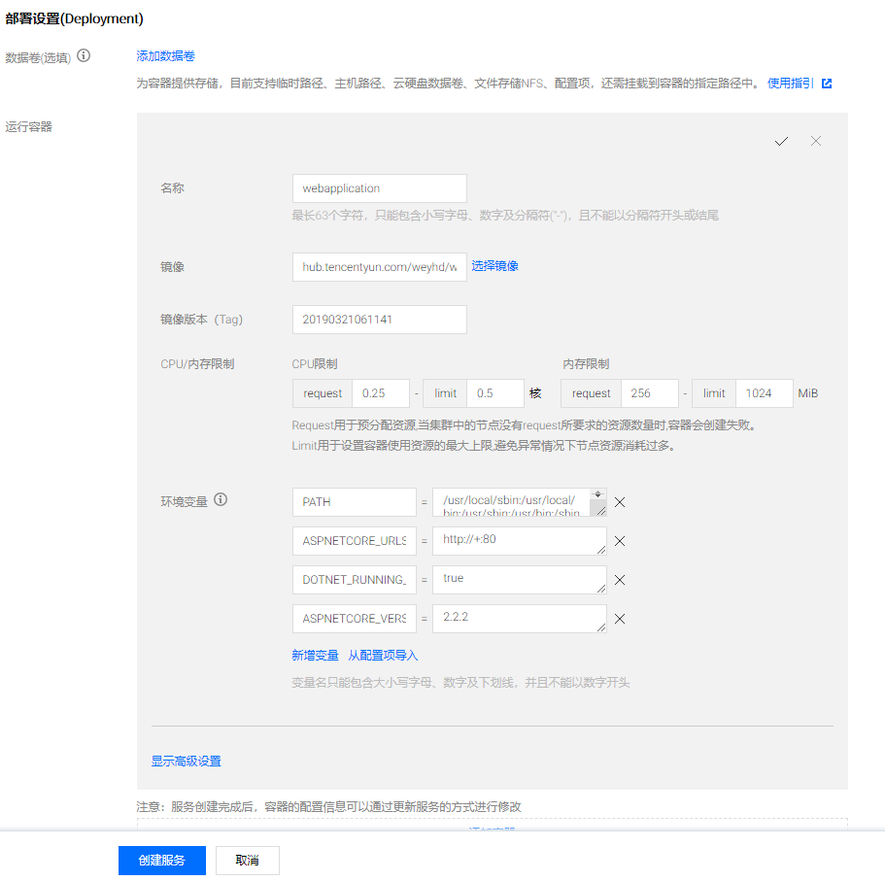Click the 创建服务 button
885x881 pixels.
click(x=162, y=861)
